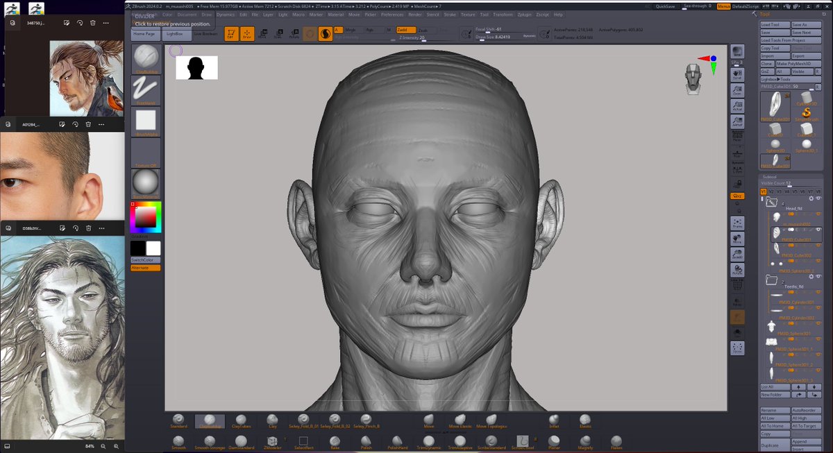
Task: Toggle Edit mode button
Action: 230,34
